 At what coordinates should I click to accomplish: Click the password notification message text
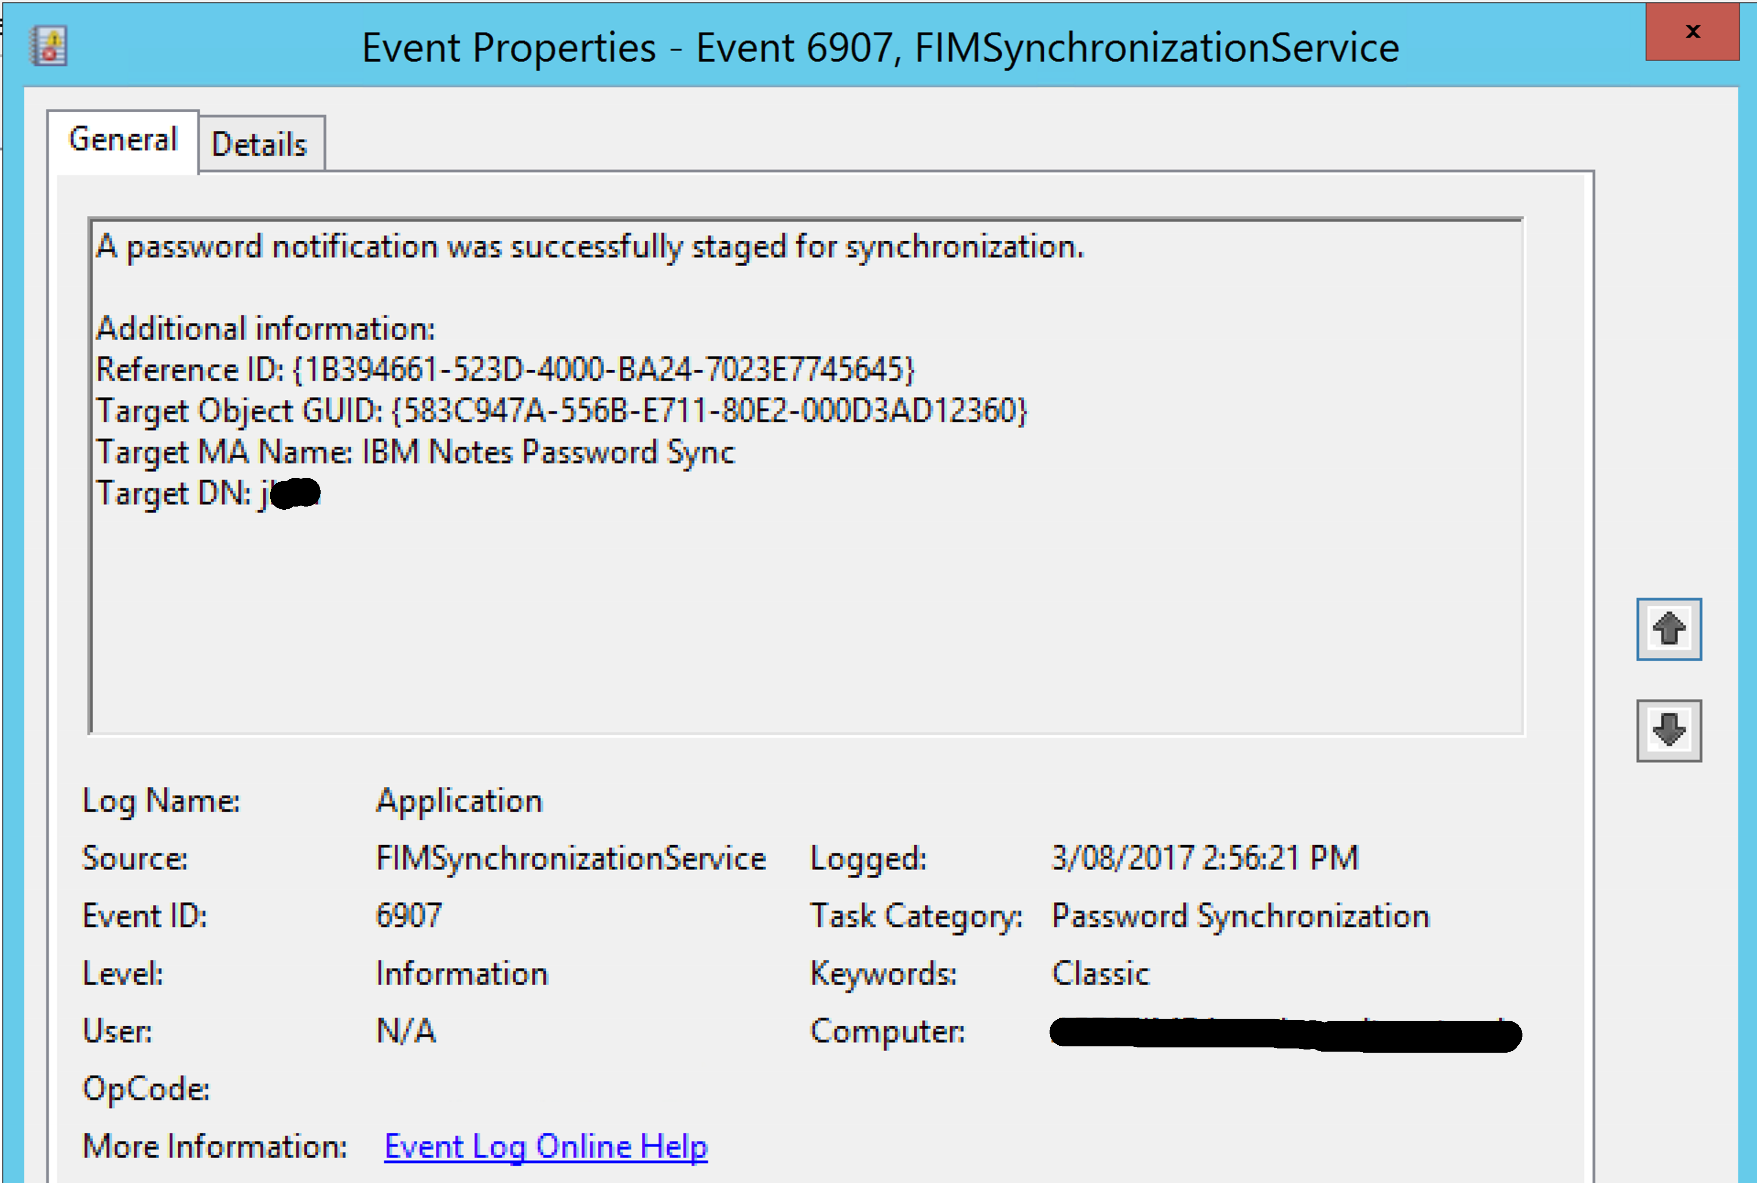pyautogui.click(x=589, y=247)
